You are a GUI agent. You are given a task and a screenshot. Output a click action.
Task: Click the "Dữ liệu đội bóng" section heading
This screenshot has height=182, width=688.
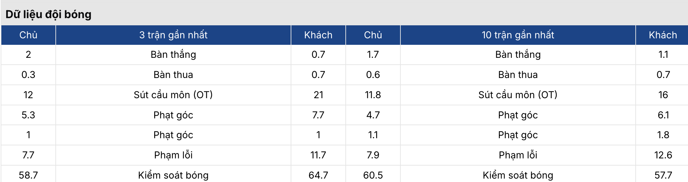pyautogui.click(x=49, y=14)
